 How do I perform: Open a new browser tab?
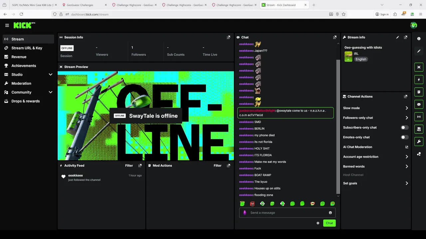(314, 5)
